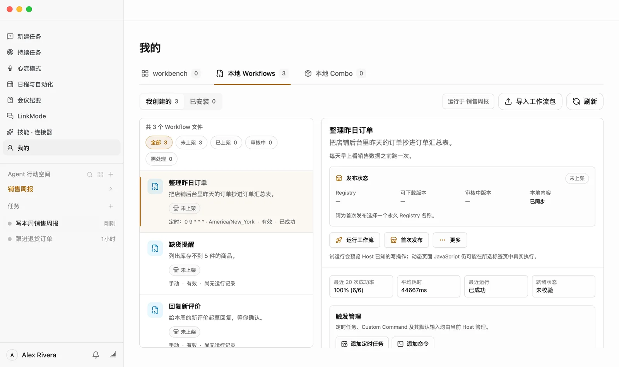Filter by 未上架 3 chip
619x367 pixels.
(x=192, y=143)
